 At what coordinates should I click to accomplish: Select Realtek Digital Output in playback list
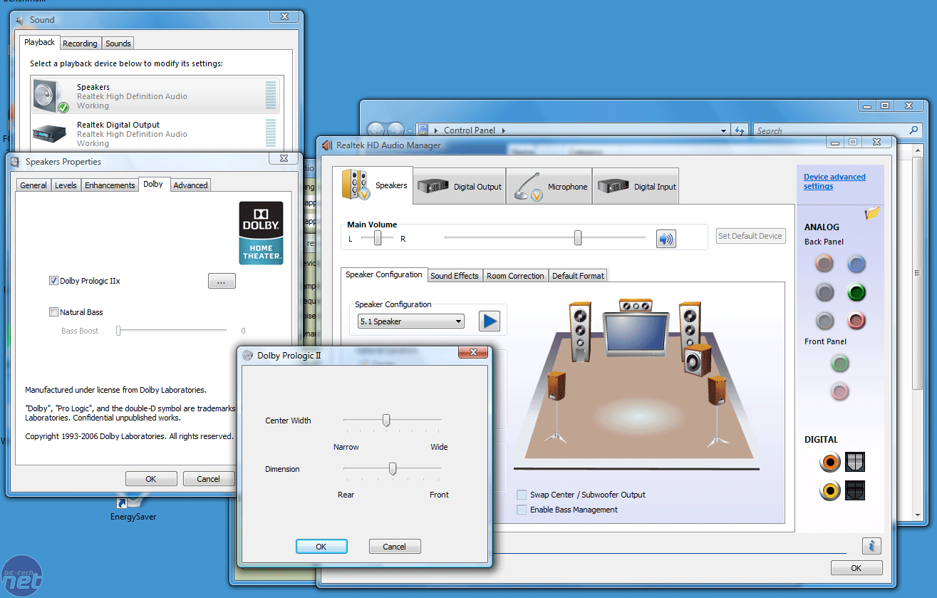point(155,134)
